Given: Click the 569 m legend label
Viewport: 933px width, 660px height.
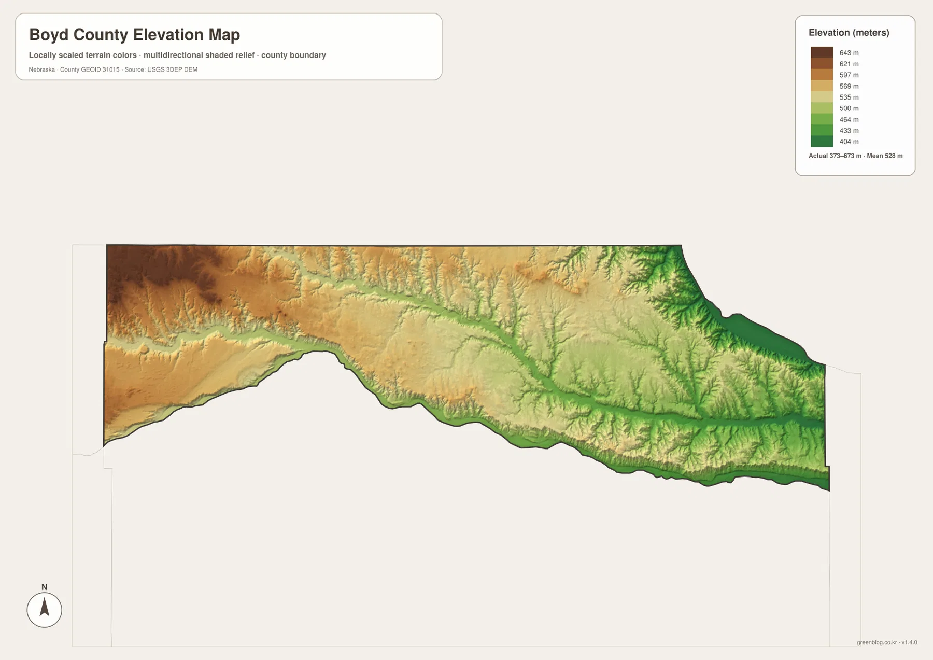Looking at the screenshot, I should (x=849, y=86).
